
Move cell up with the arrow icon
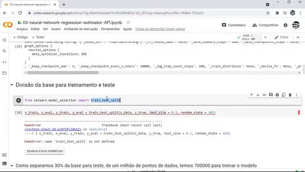pyautogui.click(x=251, y=95)
